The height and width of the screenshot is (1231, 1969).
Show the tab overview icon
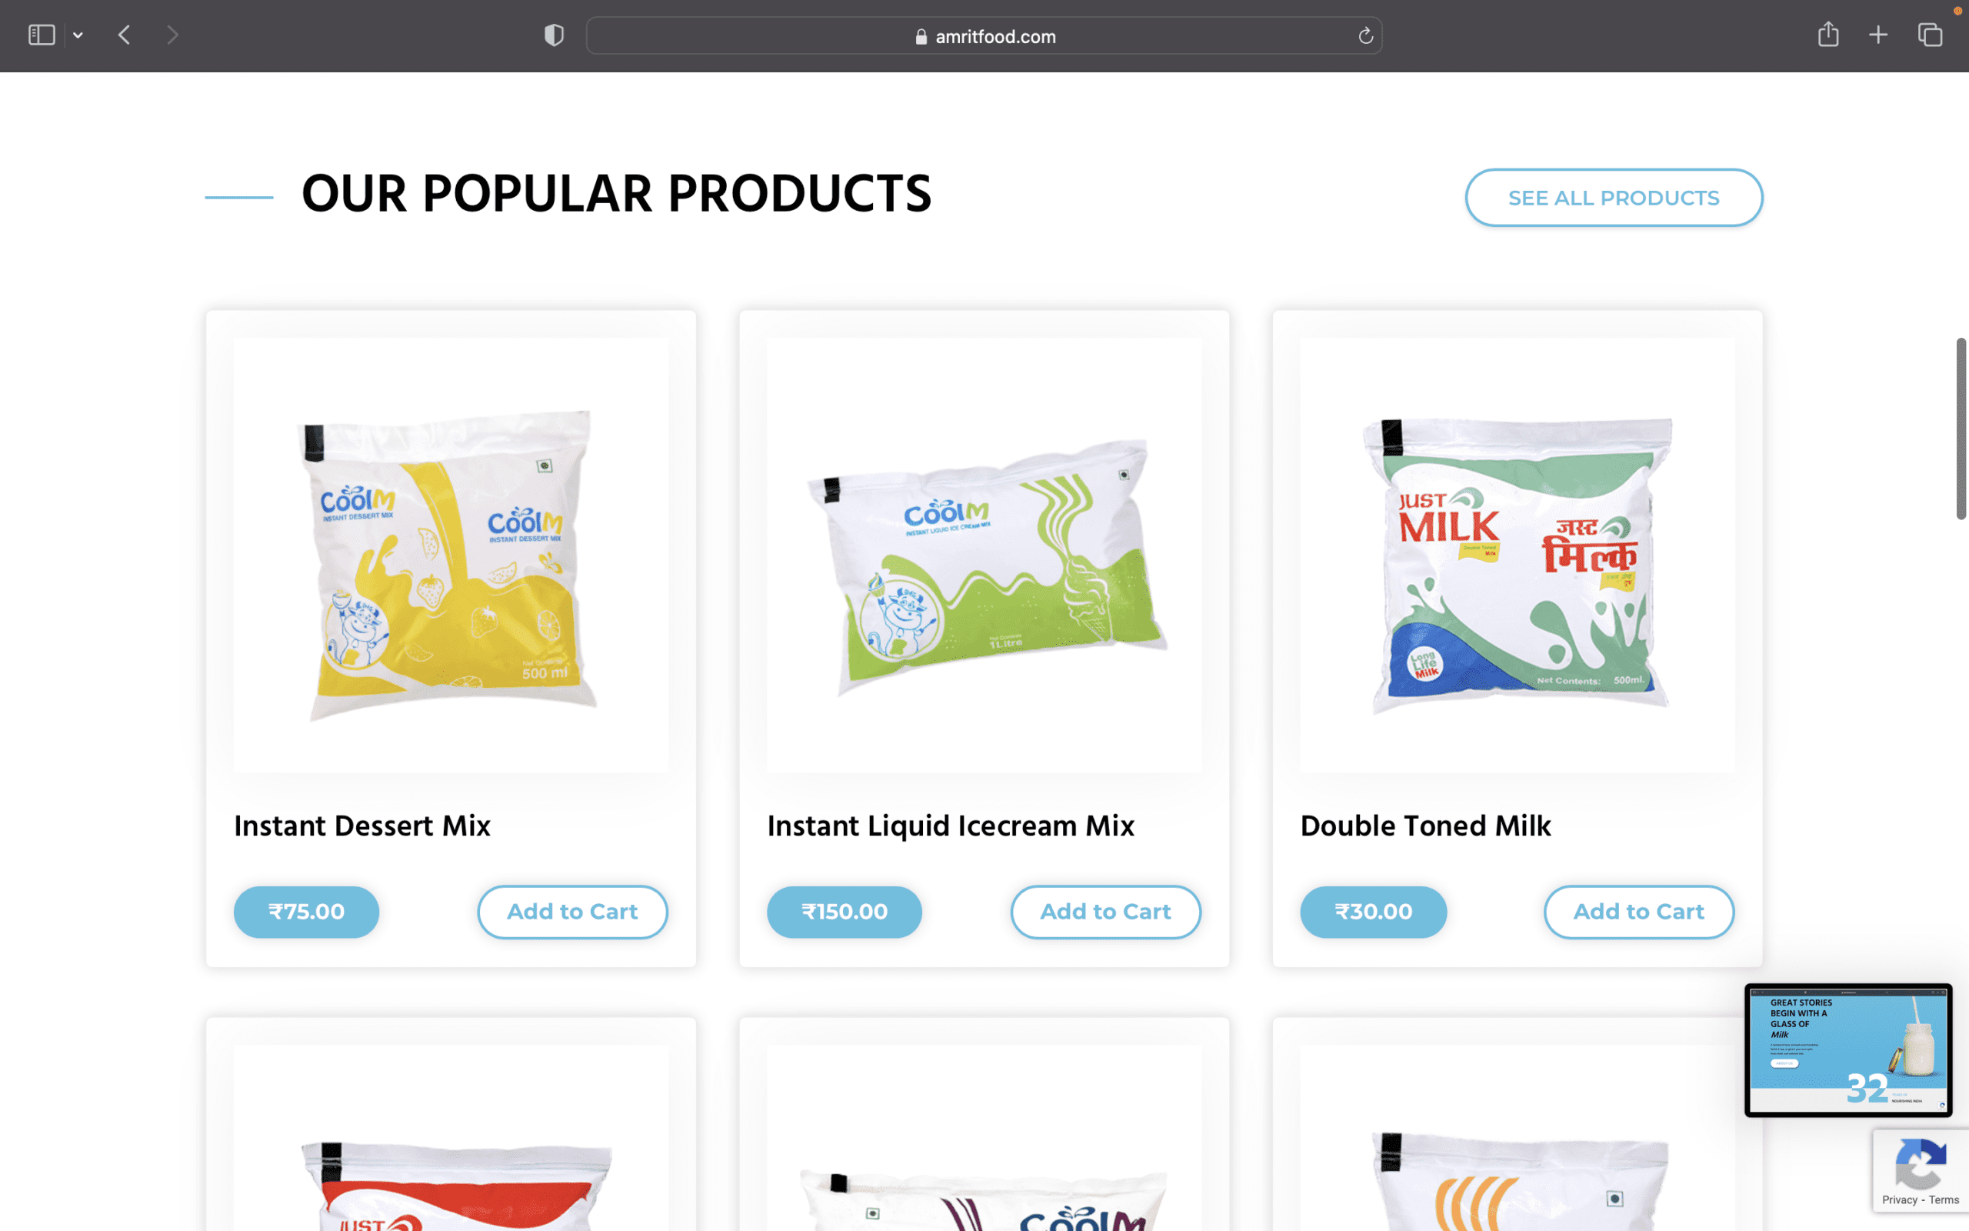1930,35
